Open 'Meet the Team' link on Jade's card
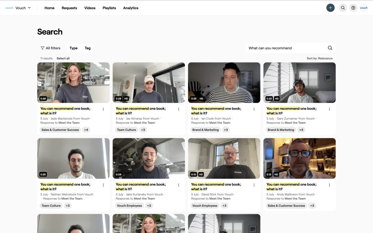This screenshot has height=233, width=373. (x=69, y=123)
